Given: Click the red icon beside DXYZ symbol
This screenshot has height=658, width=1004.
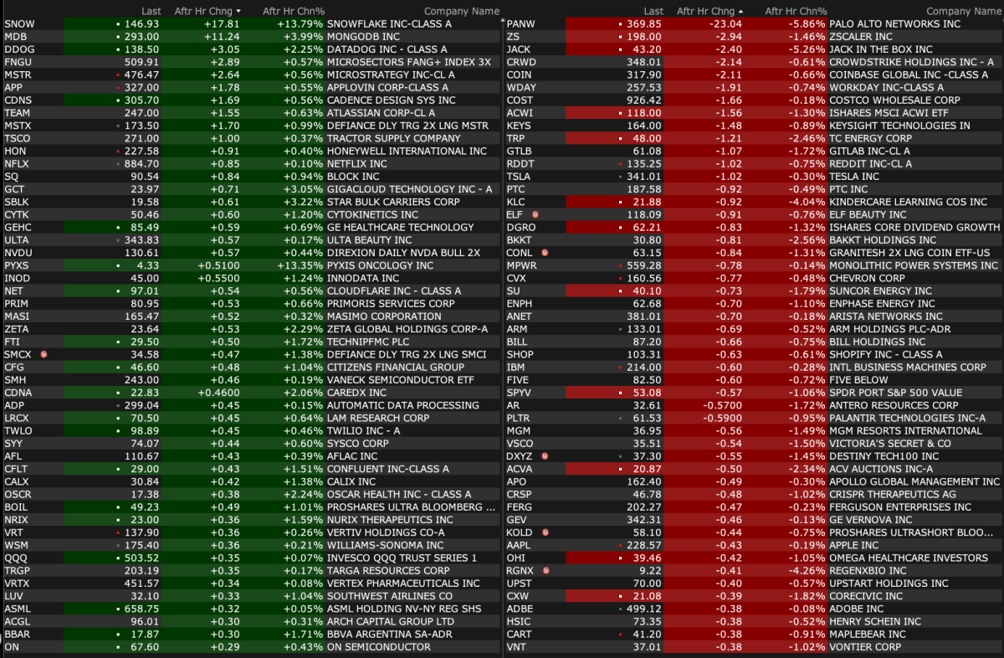Looking at the screenshot, I should (546, 456).
